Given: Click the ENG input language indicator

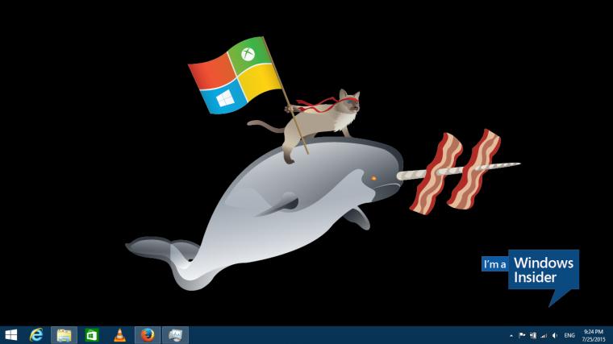Looking at the screenshot, I should click(x=569, y=335).
